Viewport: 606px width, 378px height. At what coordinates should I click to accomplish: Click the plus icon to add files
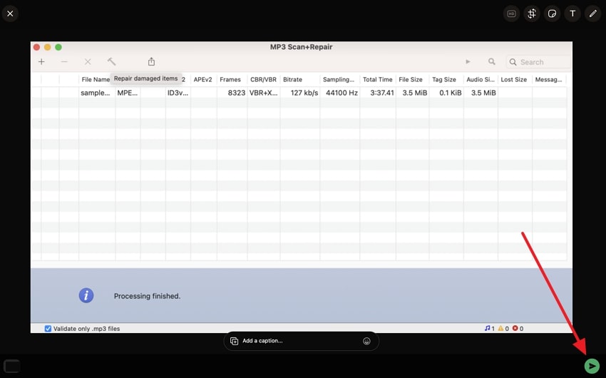[41, 62]
